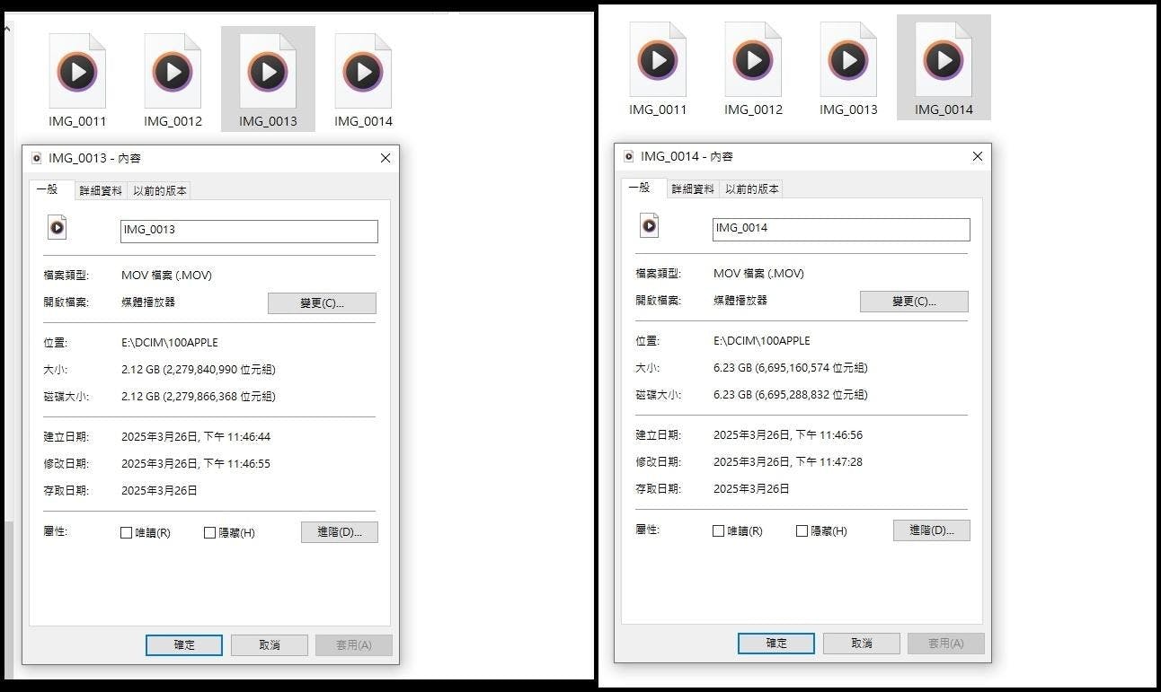Viewport: 1161px width, 692px height.
Task: Click media icon in IMG_0013 dialog title bar
Action: [x=36, y=158]
